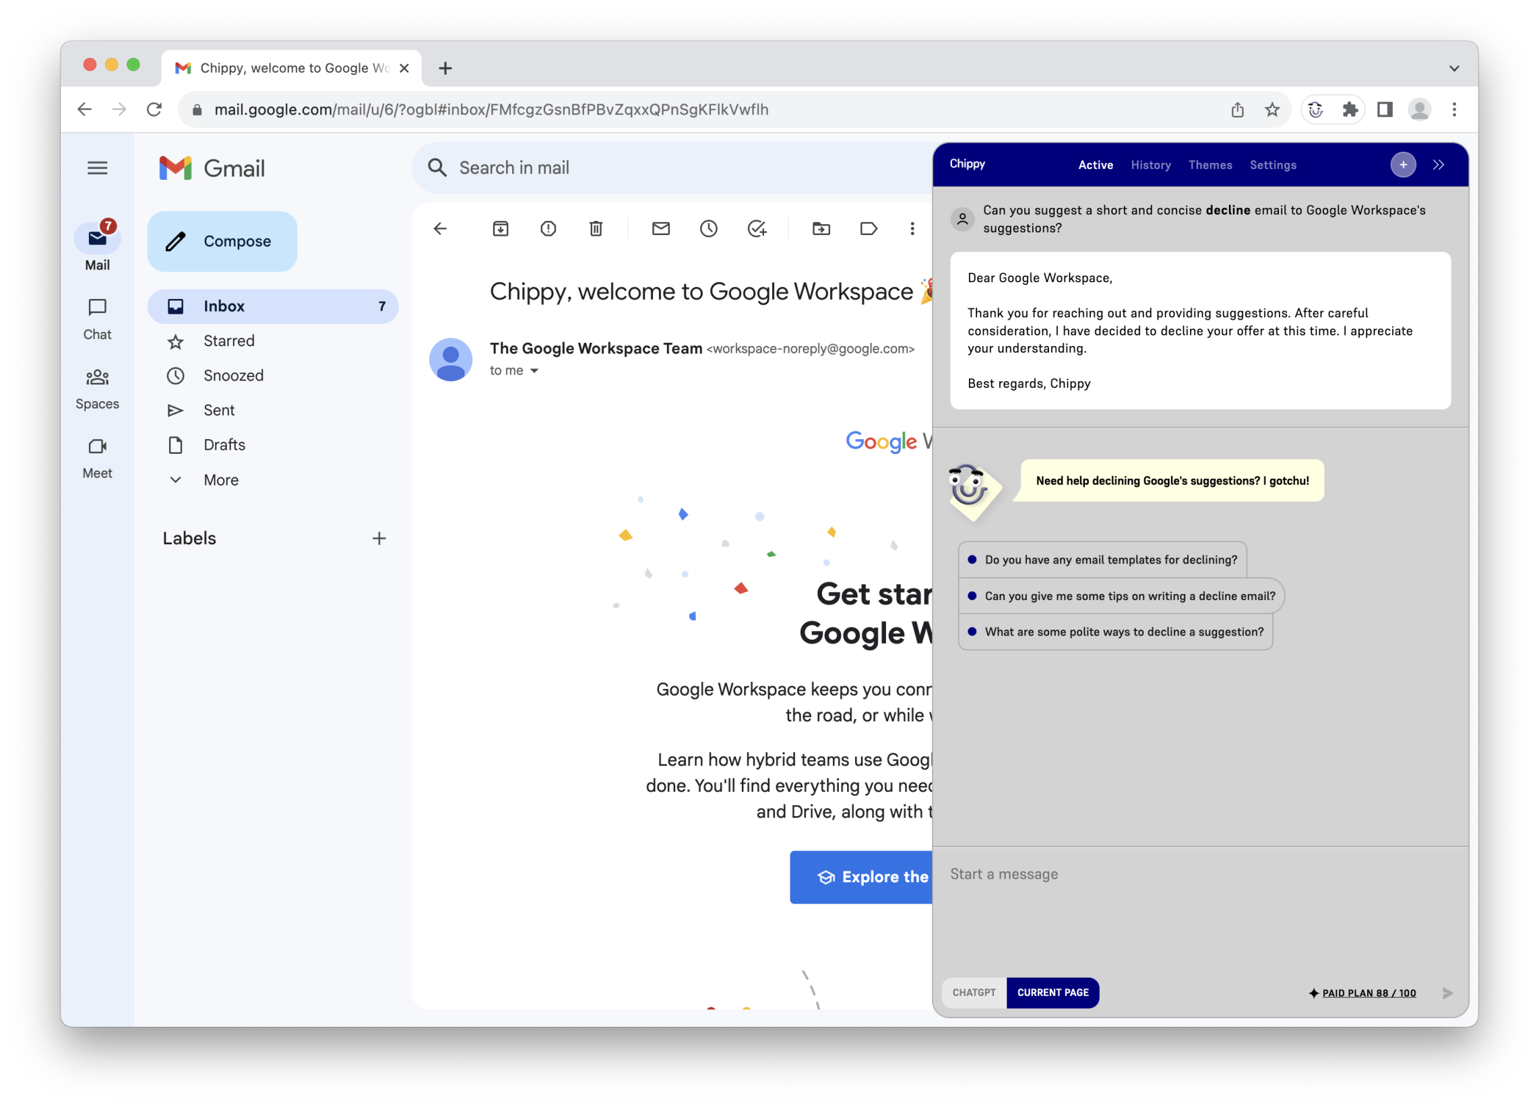Click the Add new chat button in Chippy
1539x1107 pixels.
click(1403, 165)
